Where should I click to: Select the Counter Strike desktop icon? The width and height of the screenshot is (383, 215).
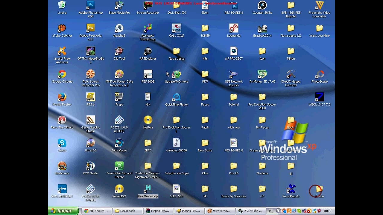[x=262, y=5]
